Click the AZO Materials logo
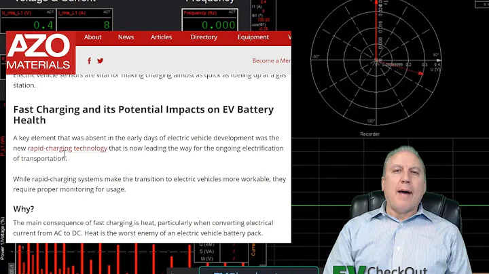This screenshot has width=489, height=274. pyautogui.click(x=41, y=52)
